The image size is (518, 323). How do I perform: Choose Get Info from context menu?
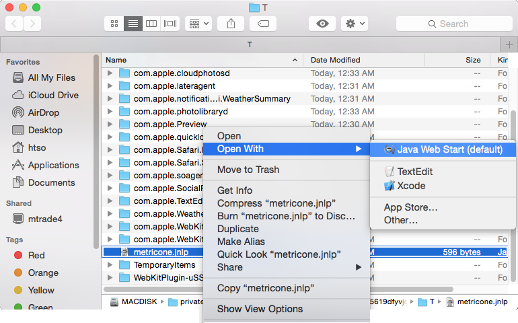click(x=287, y=190)
